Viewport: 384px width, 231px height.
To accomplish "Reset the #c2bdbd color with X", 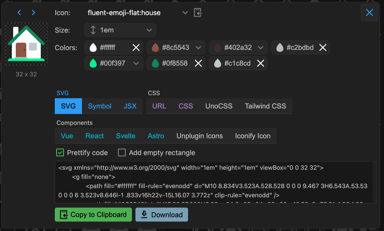I will [323, 48].
